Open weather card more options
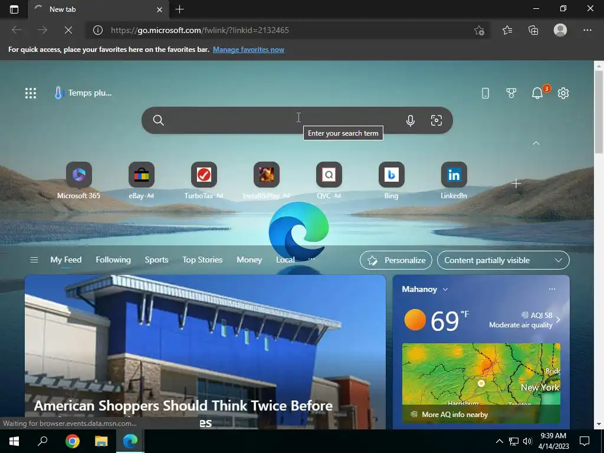This screenshot has height=453, width=604. click(552, 289)
